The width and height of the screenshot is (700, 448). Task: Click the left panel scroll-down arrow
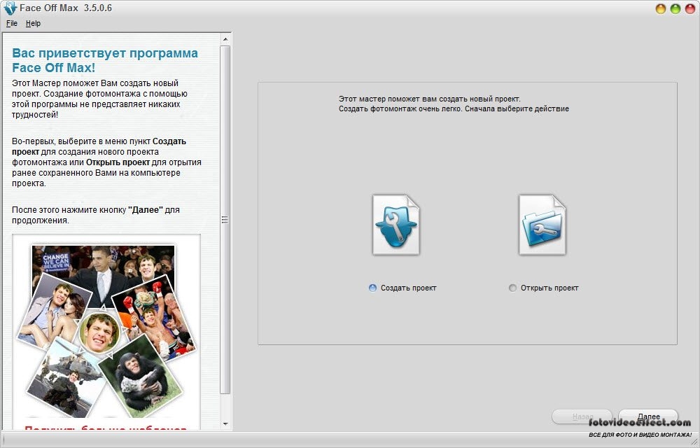(x=225, y=424)
